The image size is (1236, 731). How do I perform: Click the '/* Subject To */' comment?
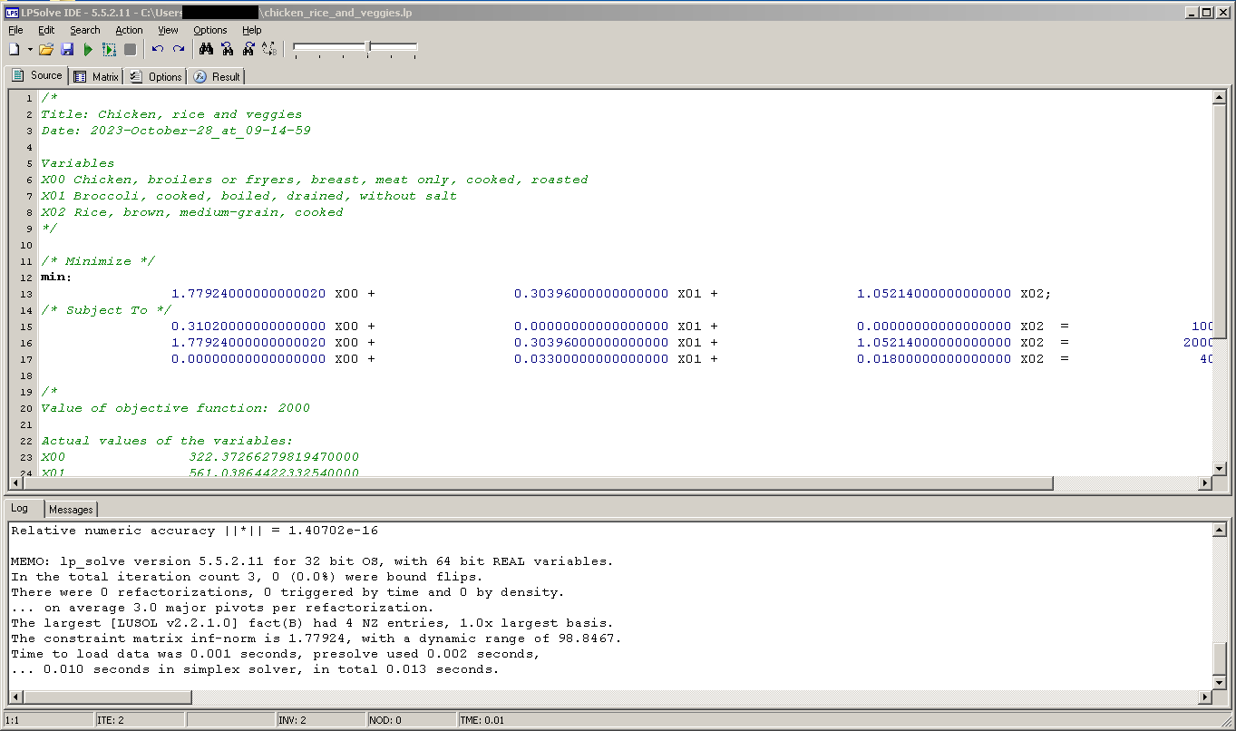tap(106, 310)
